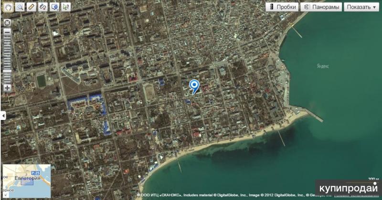Image resolution: width=382 pixels, height=200 pixels.
Task: Toggle the Пробки traffic layer
Action: pos(282,7)
